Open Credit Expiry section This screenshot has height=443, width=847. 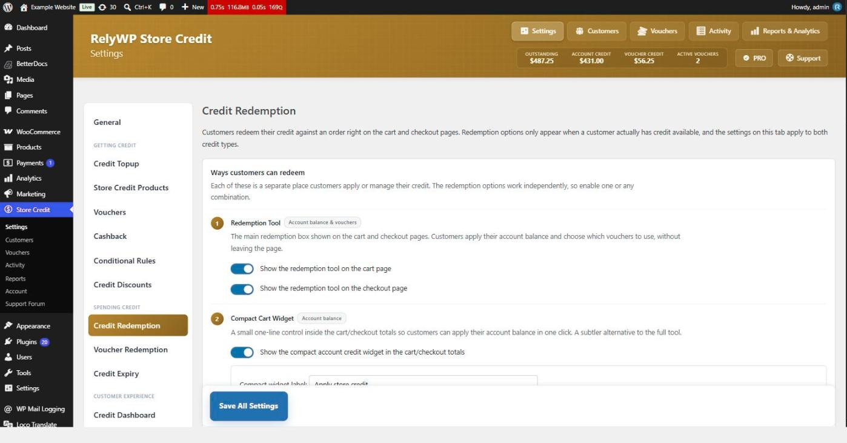[x=138, y=374]
